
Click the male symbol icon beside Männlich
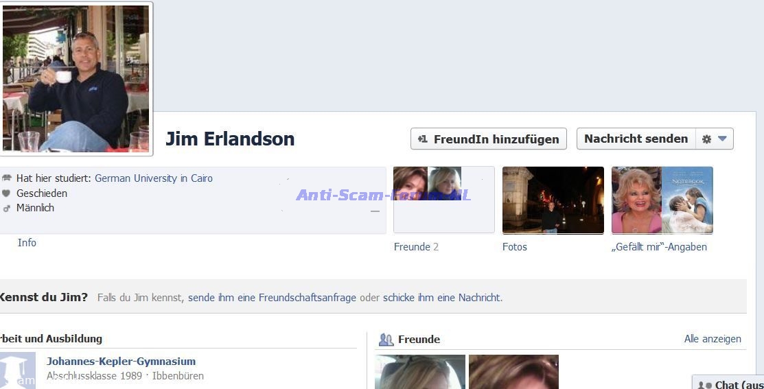7,208
